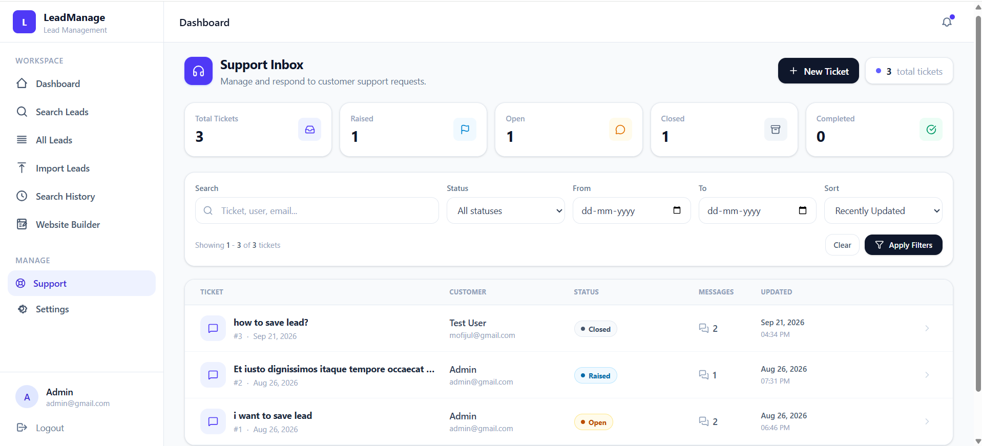Open All Leads page
Image resolution: width=982 pixels, height=446 pixels.
81,140
